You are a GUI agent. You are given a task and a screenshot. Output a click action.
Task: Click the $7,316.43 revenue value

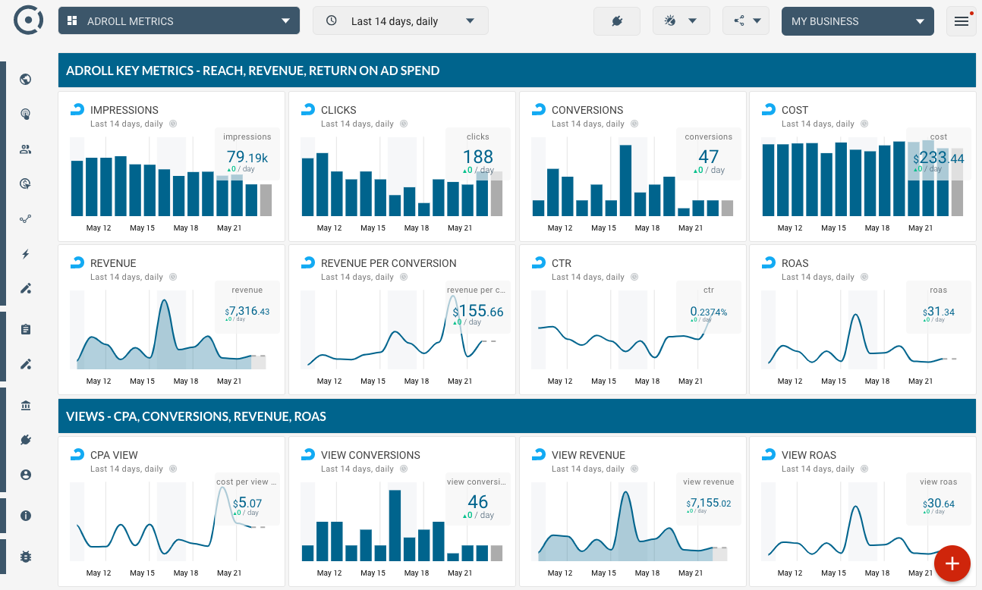tap(247, 311)
